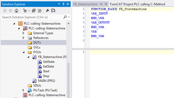Screen dimensions: 174x98
Task: Switch to TwinCAT Project PLC calling C-Method tab
Action: [137, 4]
